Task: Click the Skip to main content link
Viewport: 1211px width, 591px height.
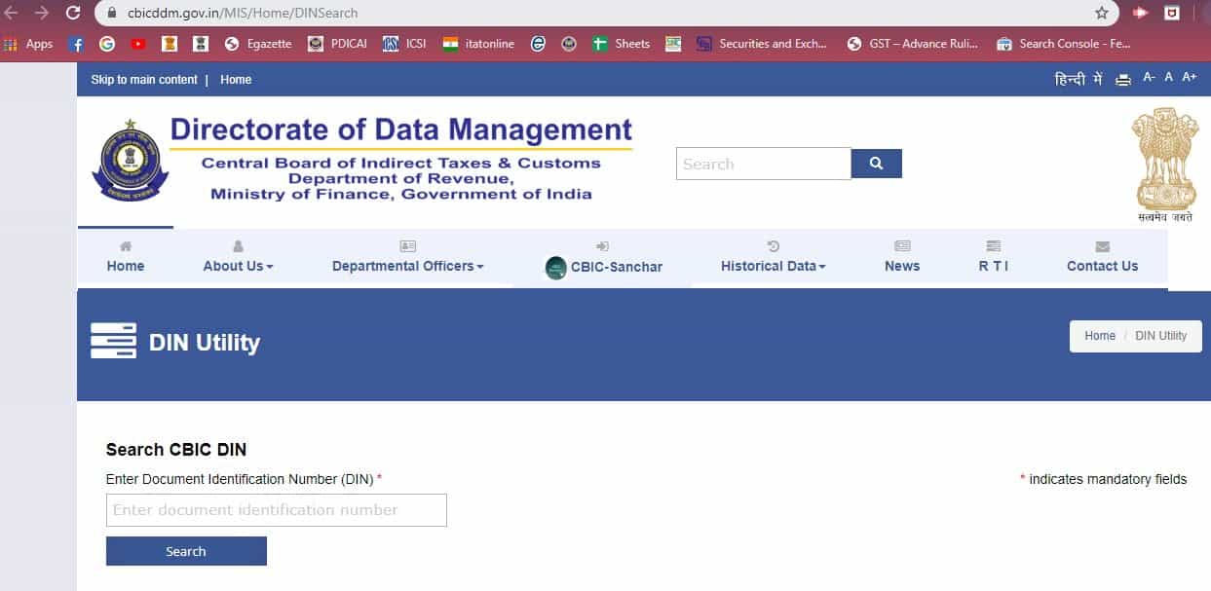Action: pos(144,80)
